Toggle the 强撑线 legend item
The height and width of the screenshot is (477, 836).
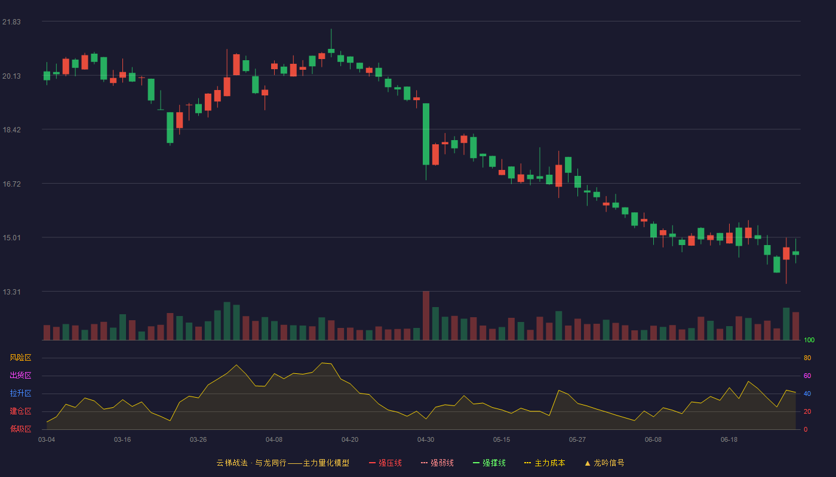[x=489, y=463]
